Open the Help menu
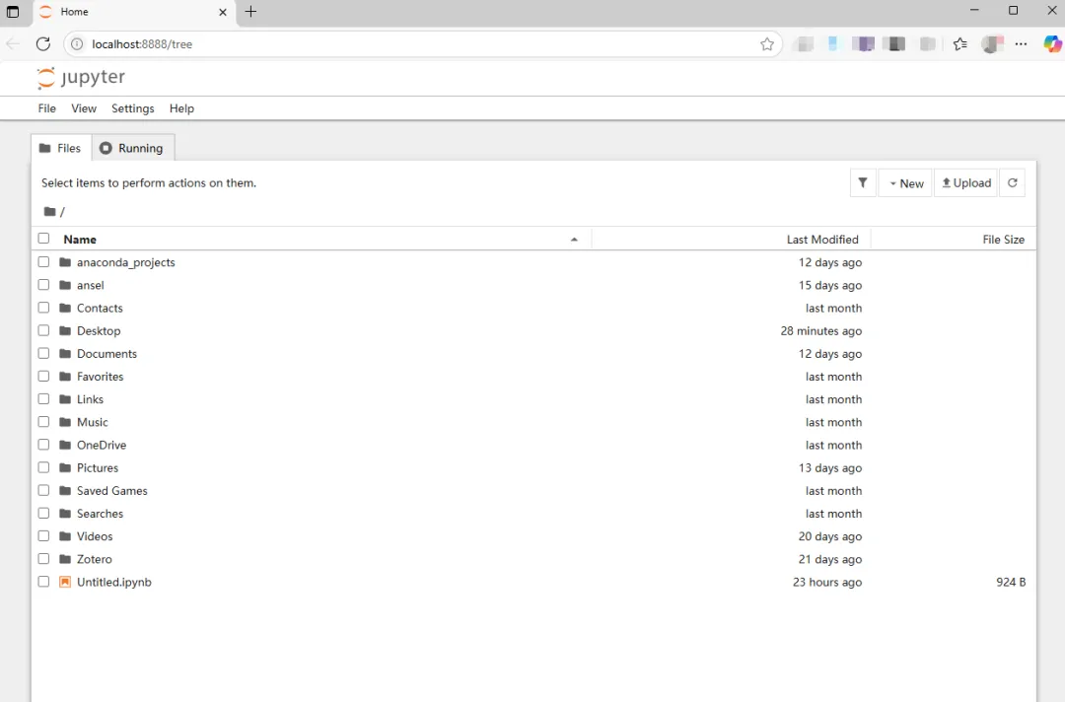Viewport: 1065px width, 702px height. pyautogui.click(x=182, y=108)
